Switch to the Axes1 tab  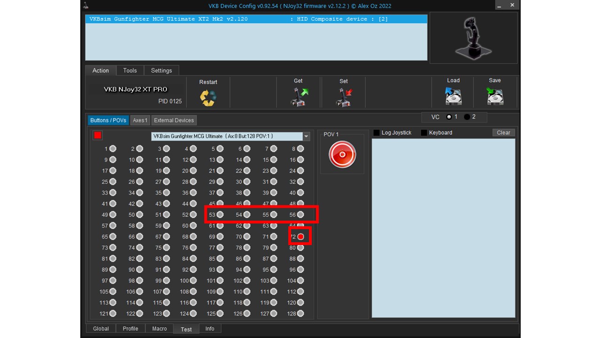pyautogui.click(x=140, y=120)
